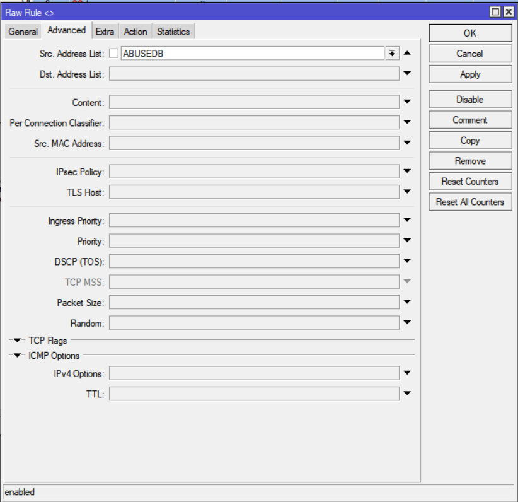
Task: Open the ABUSEDB address list dropdown
Action: click(392, 54)
